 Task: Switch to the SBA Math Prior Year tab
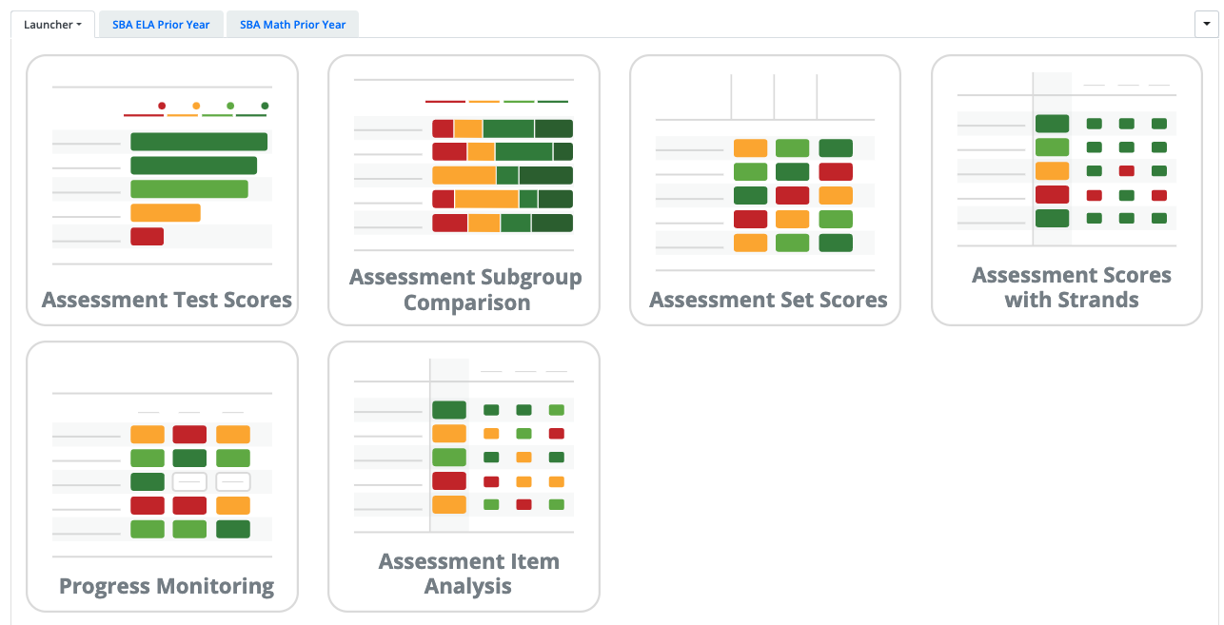tap(292, 24)
